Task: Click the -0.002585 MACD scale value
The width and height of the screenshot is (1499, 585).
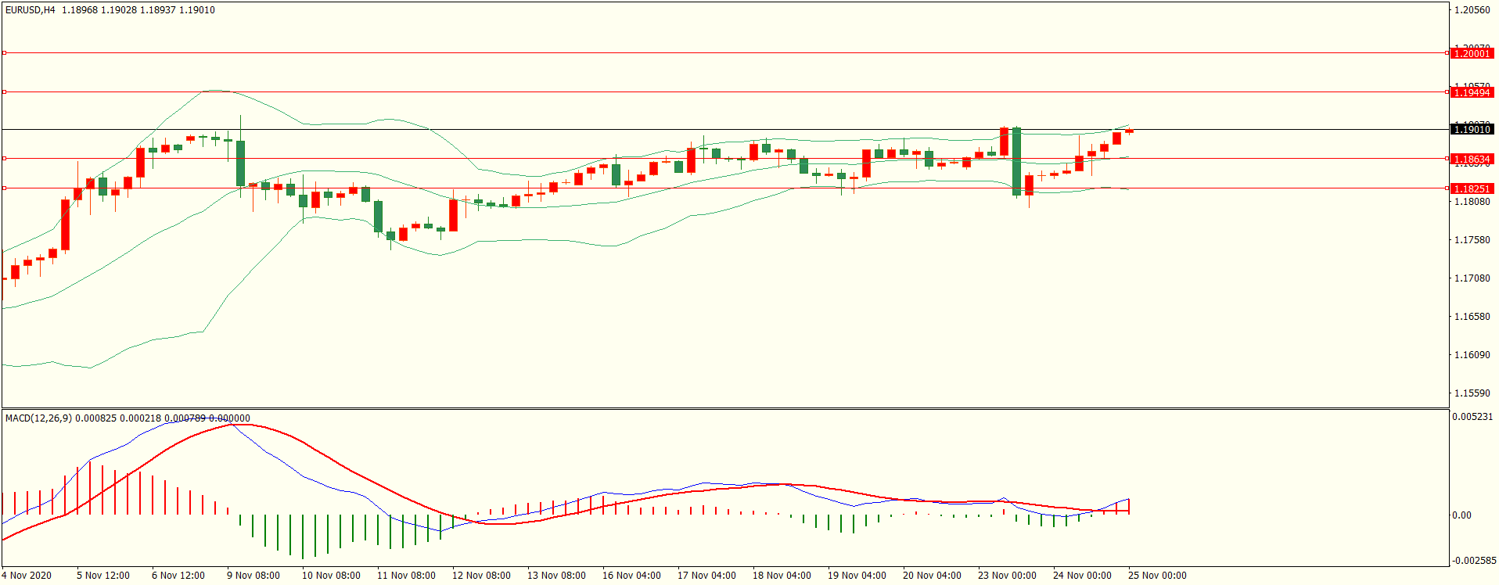Action: tap(1474, 561)
